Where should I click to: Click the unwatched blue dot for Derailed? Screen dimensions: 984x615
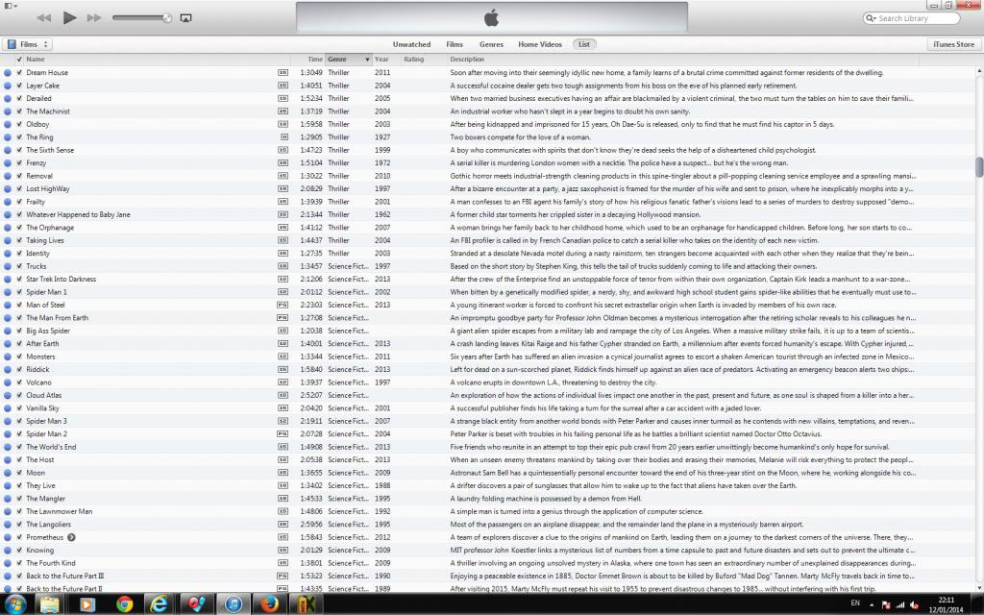pyautogui.click(x=8, y=99)
